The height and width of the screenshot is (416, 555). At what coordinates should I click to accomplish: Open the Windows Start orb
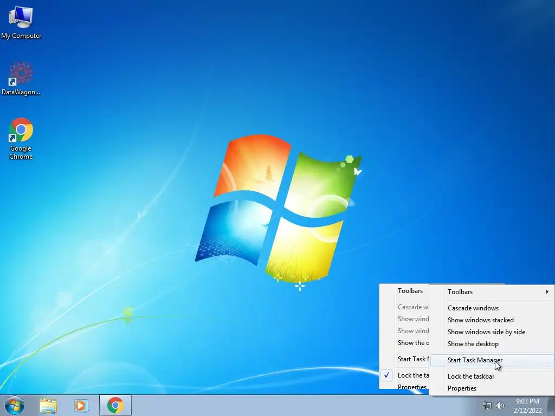[15, 405]
